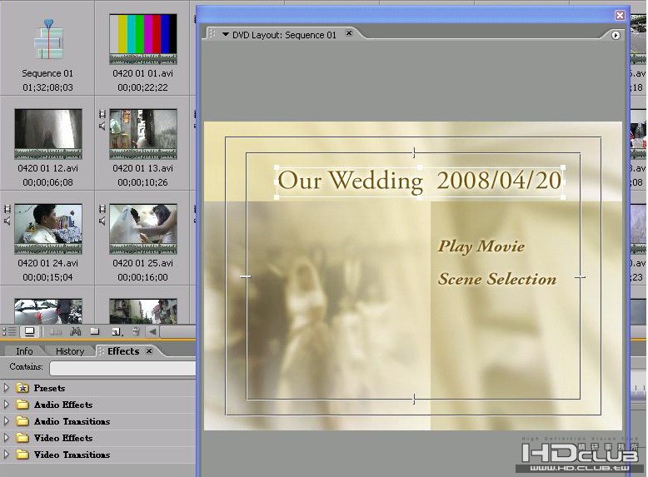The width and height of the screenshot is (648, 477).
Task: Select the color bars clip 0420 01 01.avi thumbnail
Action: [143, 39]
